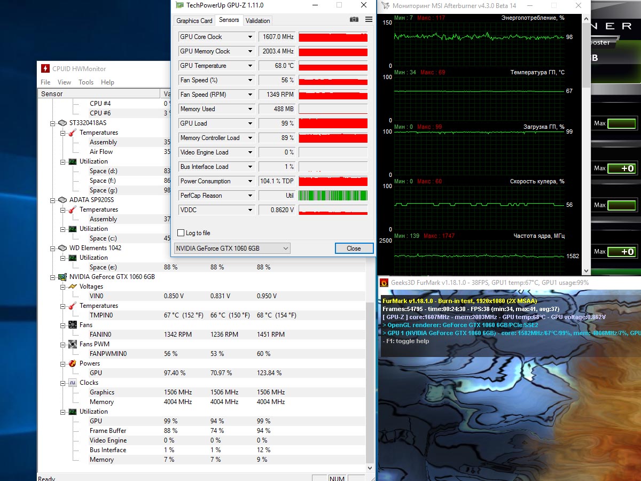Click the GPU-Z title bar app icon
This screenshot has height=481, width=641.
179,5
